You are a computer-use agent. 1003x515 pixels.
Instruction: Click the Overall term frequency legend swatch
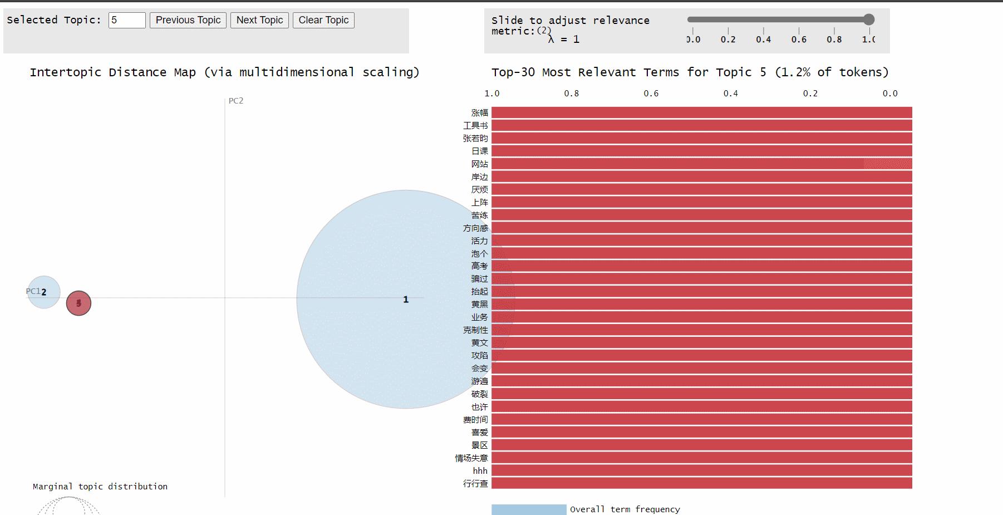pyautogui.click(x=529, y=509)
